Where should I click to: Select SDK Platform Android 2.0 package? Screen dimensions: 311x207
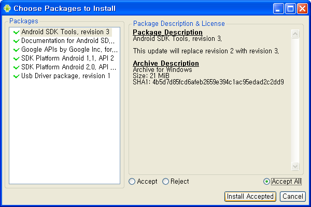coord(68,67)
